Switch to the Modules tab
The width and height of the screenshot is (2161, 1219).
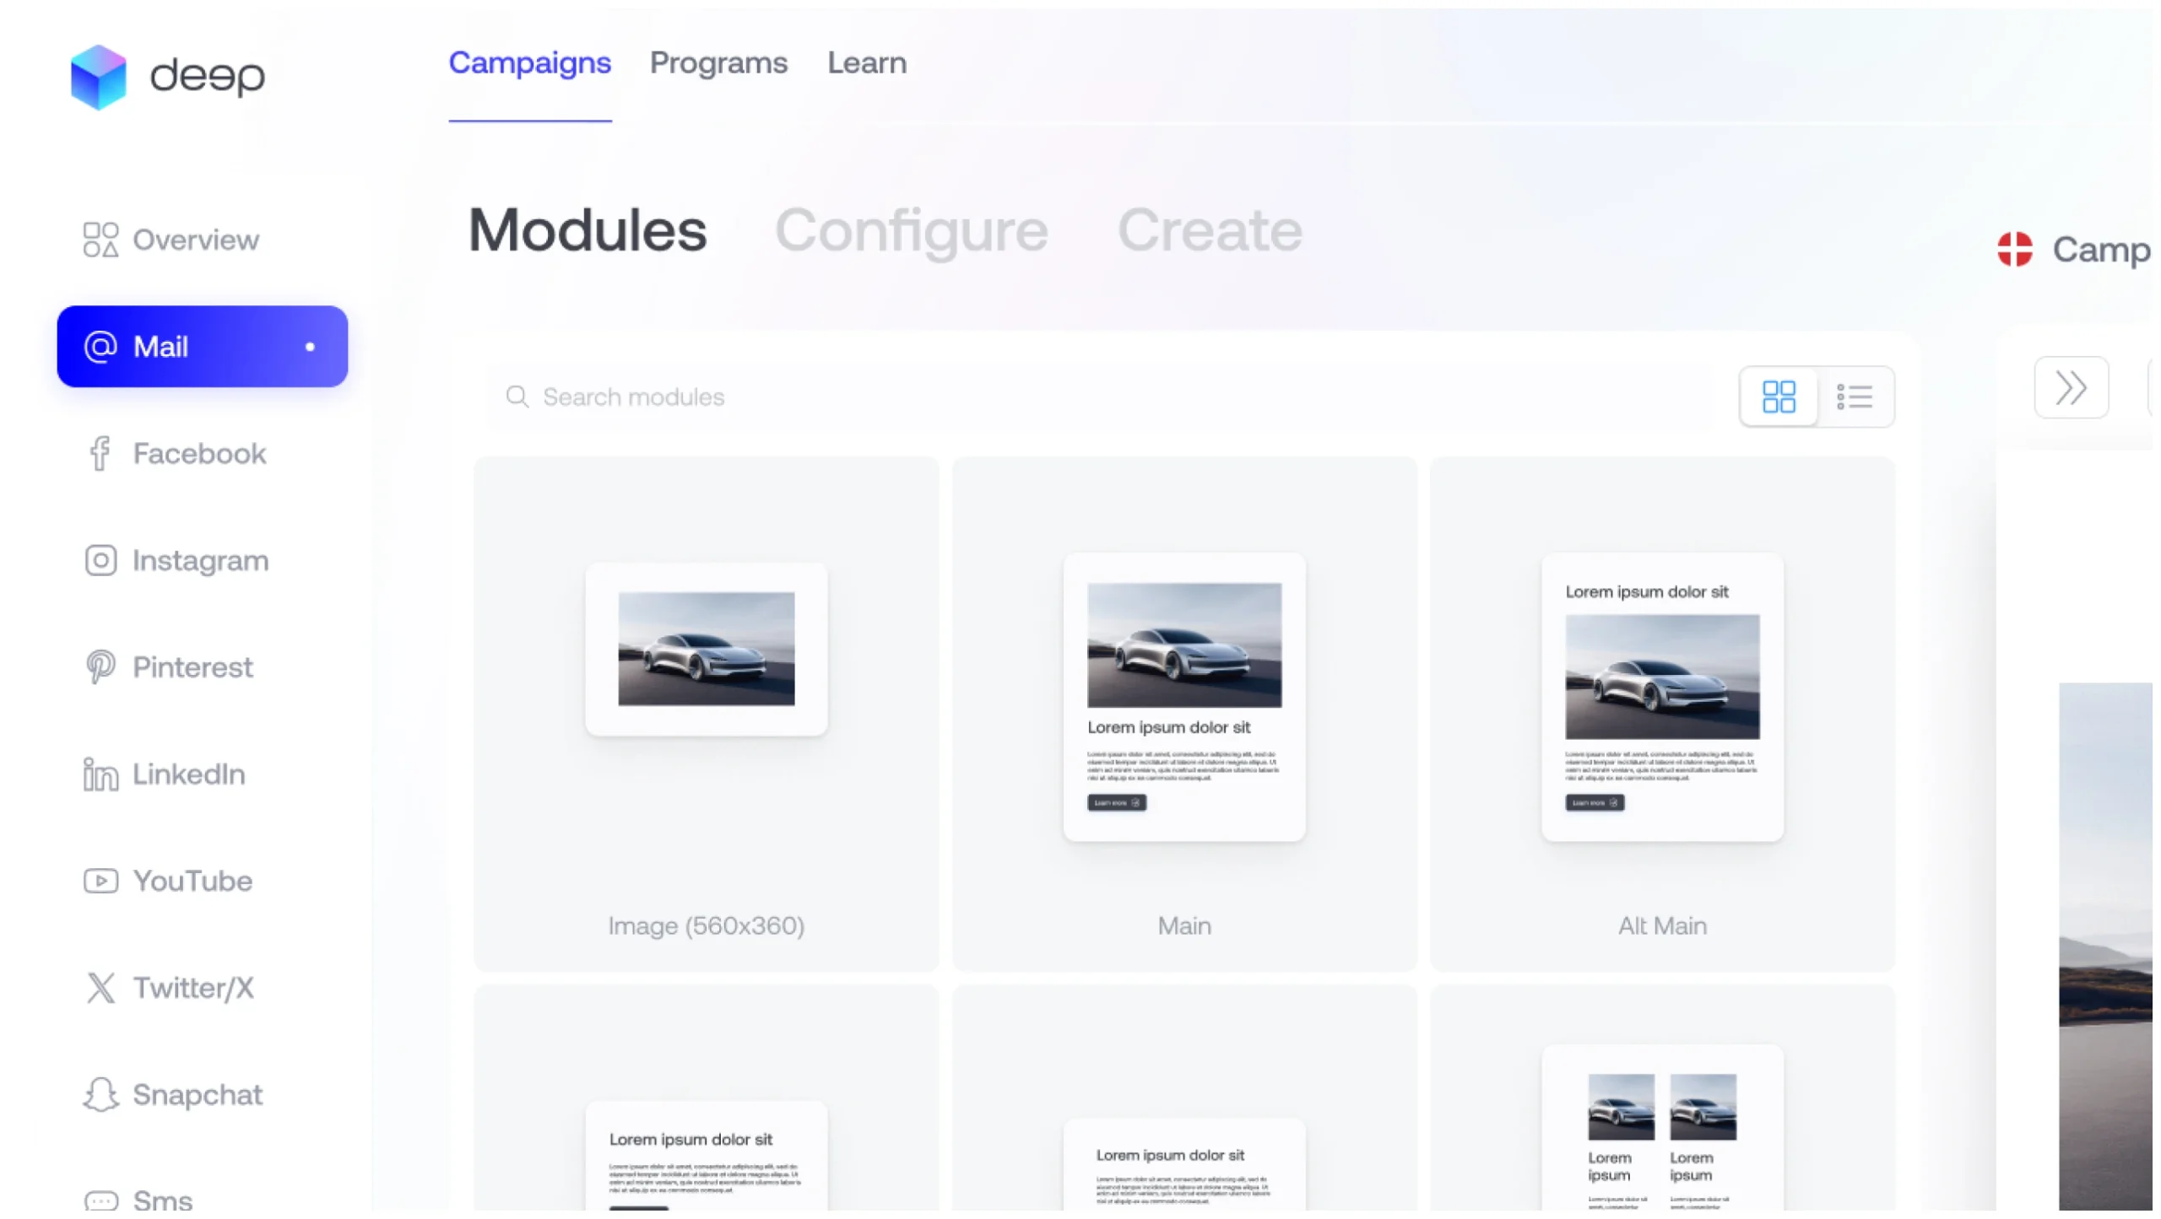coord(587,229)
